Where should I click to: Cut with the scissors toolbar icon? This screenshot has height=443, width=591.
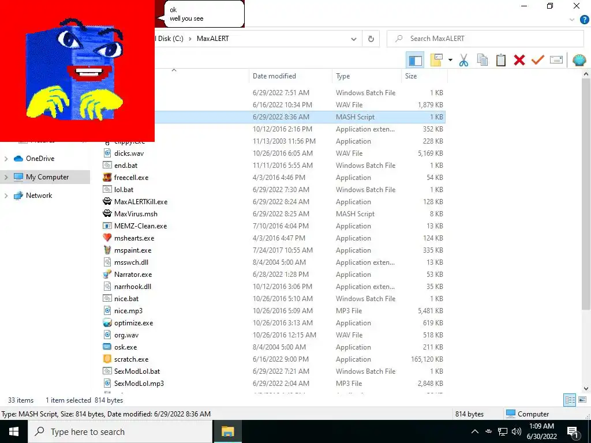[463, 60]
